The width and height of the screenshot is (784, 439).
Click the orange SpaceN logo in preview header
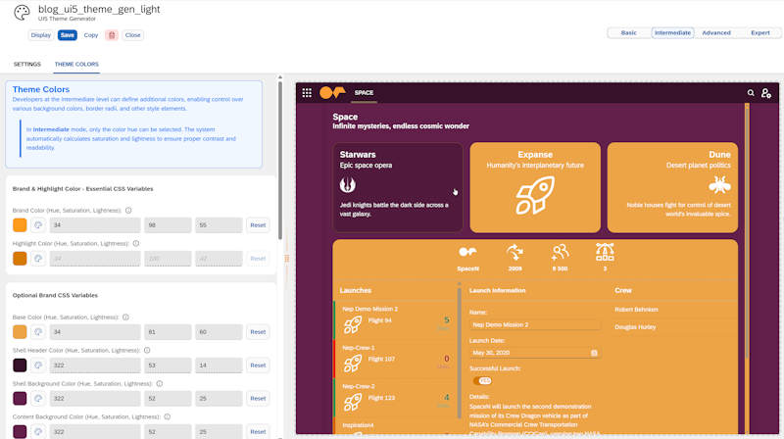pos(332,92)
